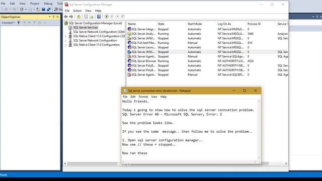Click the Connect Object Explorer plug icon
The width and height of the screenshot is (322, 181).
[19, 23]
